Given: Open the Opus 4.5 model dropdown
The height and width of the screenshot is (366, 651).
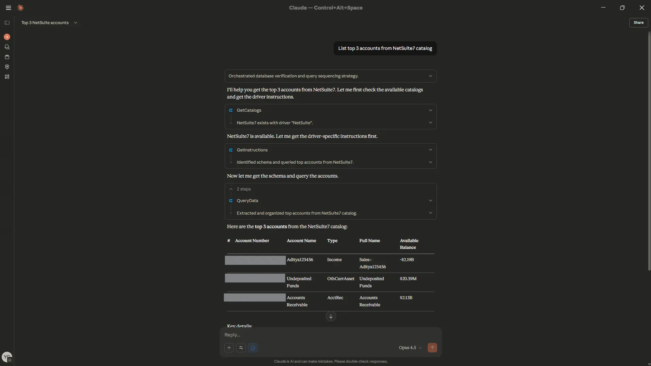Looking at the screenshot, I should (409, 348).
